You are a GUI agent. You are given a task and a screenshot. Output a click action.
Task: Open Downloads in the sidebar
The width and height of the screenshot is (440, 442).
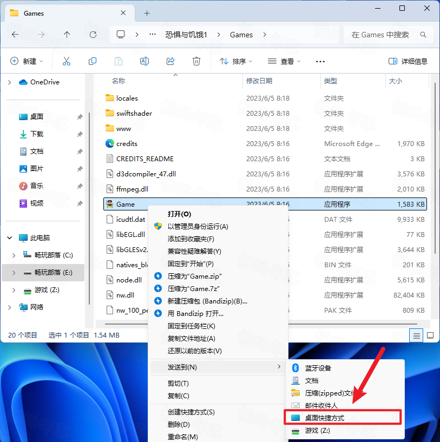37,134
